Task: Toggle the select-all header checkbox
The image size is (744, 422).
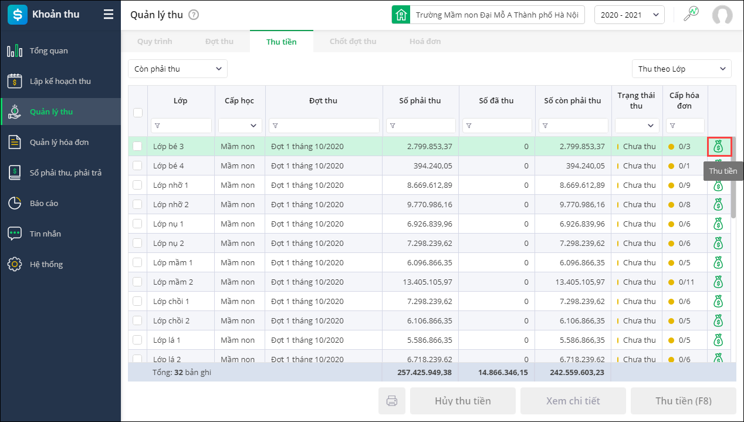Action: pos(138,113)
